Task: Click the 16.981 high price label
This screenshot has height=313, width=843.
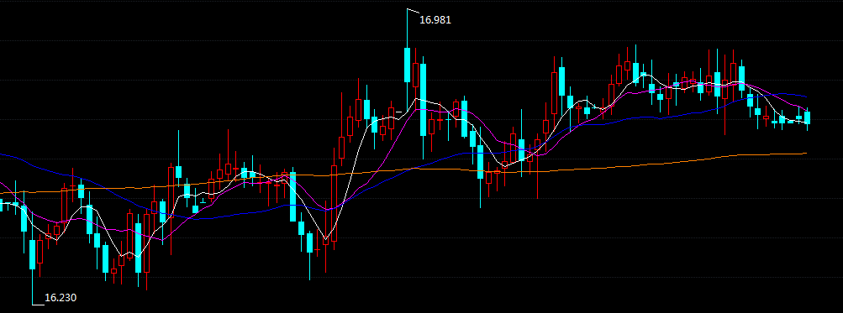Action: click(435, 20)
